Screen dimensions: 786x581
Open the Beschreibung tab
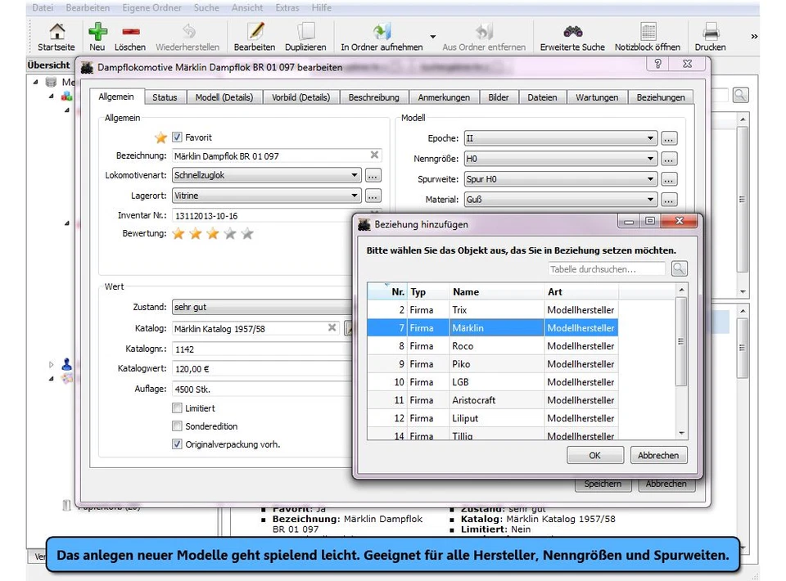click(x=373, y=97)
